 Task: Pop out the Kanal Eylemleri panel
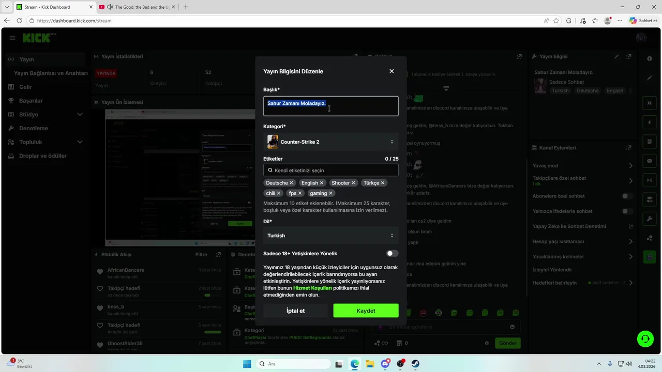tap(629, 148)
